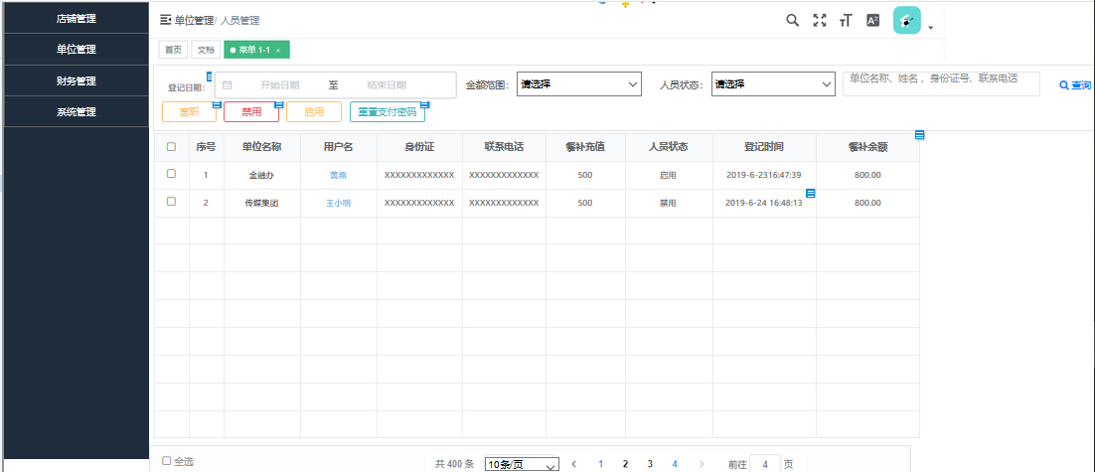Click 单位管理 in breadcrumb
Viewport: 1095px width, 472px height.
(194, 21)
